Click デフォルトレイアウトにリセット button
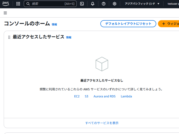 coord(128,24)
